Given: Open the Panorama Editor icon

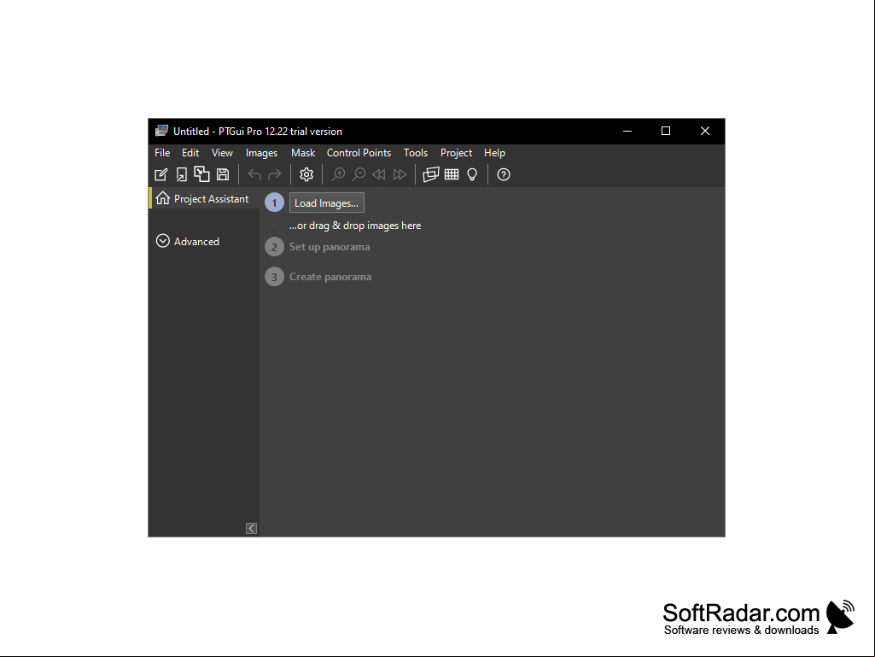Looking at the screenshot, I should [x=431, y=175].
